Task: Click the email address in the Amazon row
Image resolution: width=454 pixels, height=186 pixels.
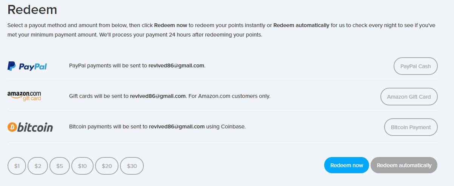Action: coord(158,96)
